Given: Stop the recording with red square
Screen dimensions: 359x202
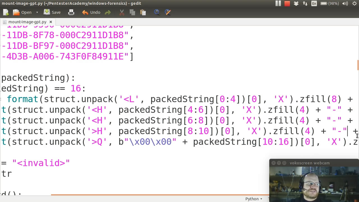Looking at the screenshot, I should point(287,3).
